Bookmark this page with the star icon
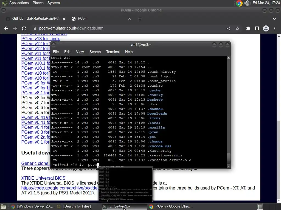 point(237,28)
